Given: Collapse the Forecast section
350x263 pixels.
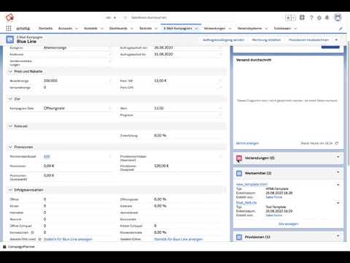Looking at the screenshot, I should [10, 126].
